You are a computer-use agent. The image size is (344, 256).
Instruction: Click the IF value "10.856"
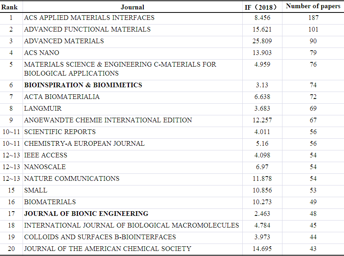pyautogui.click(x=262, y=190)
